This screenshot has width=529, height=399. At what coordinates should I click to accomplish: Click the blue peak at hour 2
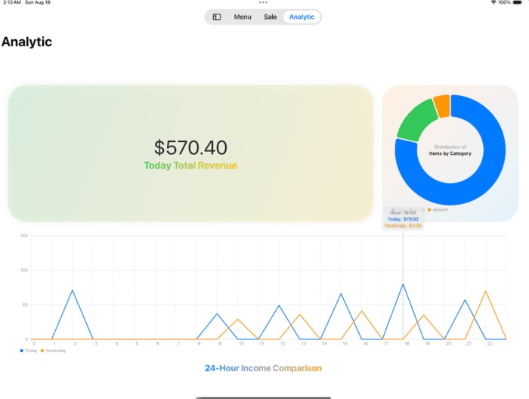pos(73,290)
